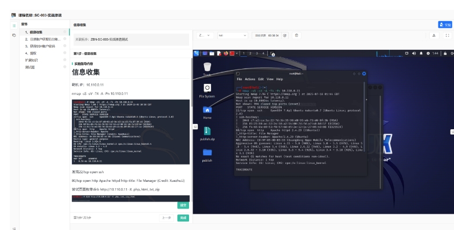Expand the terminal launcher dropdown arrow in panel

[237, 53]
